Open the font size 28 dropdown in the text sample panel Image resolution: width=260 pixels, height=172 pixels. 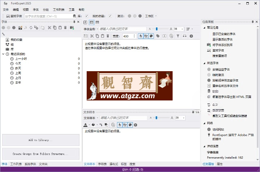click(x=183, y=118)
